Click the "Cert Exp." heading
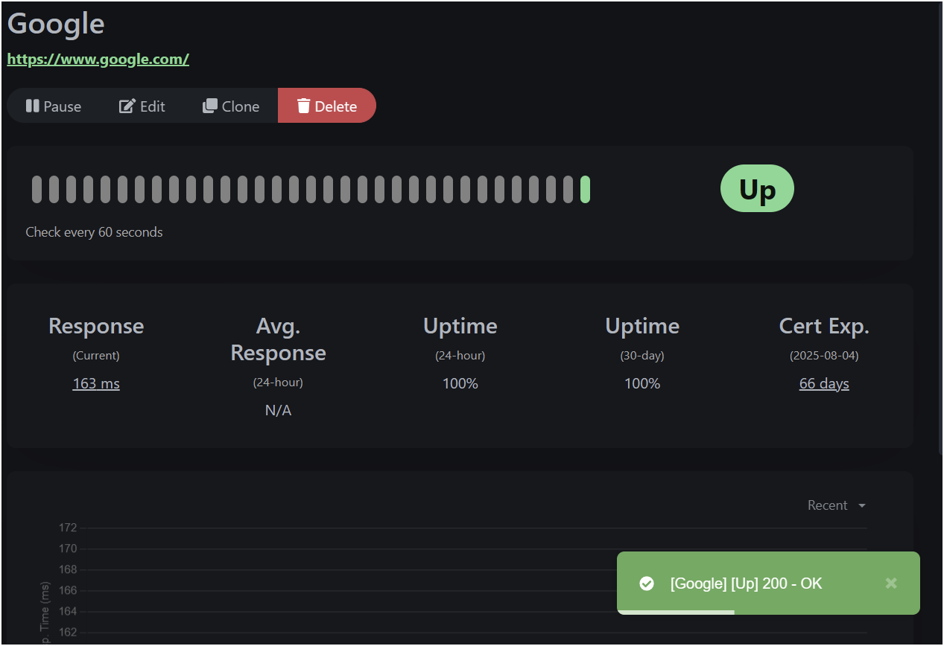The image size is (944, 646). point(824,326)
